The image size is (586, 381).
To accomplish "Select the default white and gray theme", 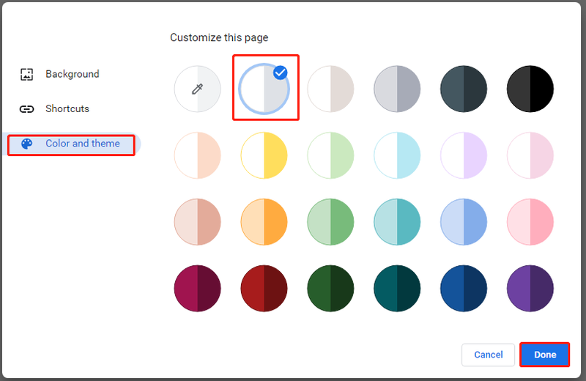I will (264, 89).
